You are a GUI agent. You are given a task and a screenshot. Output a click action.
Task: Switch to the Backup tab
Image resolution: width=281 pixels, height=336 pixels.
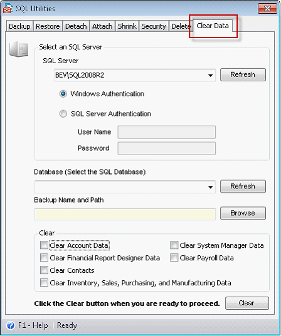click(19, 26)
